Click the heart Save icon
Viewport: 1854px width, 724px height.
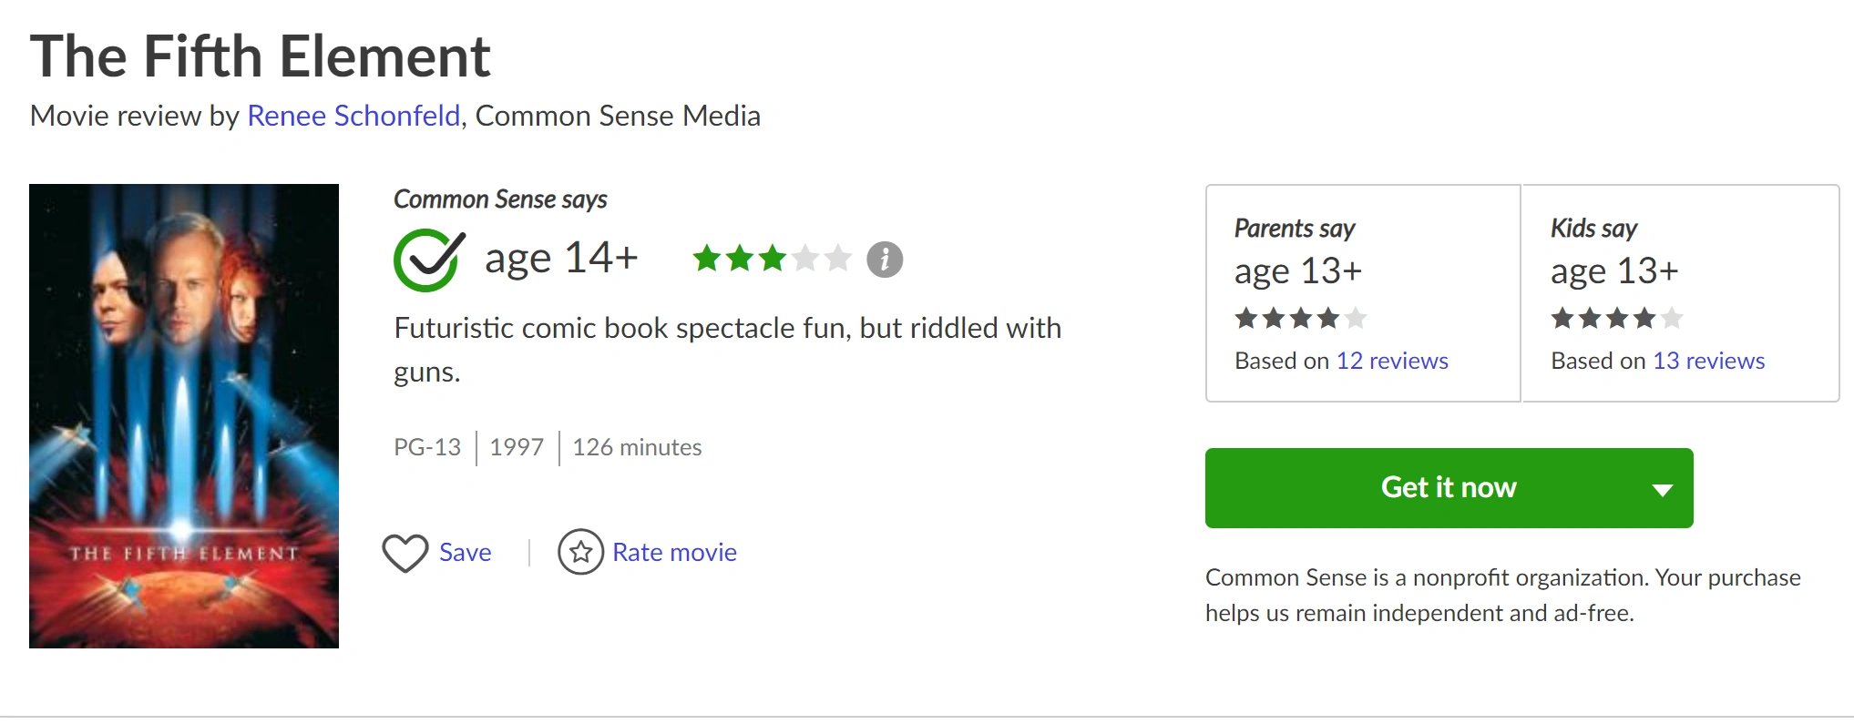tap(405, 552)
